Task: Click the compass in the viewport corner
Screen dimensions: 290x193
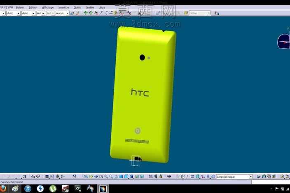Action: coord(284,42)
